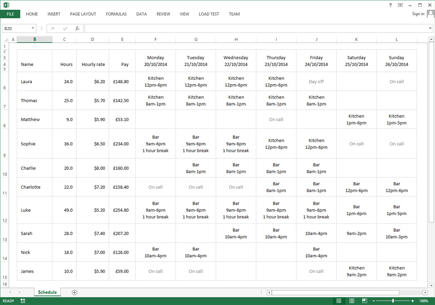Expand the formula bar with its chevron
Image resolution: width=435 pixels, height=305 pixels.
[430, 28]
